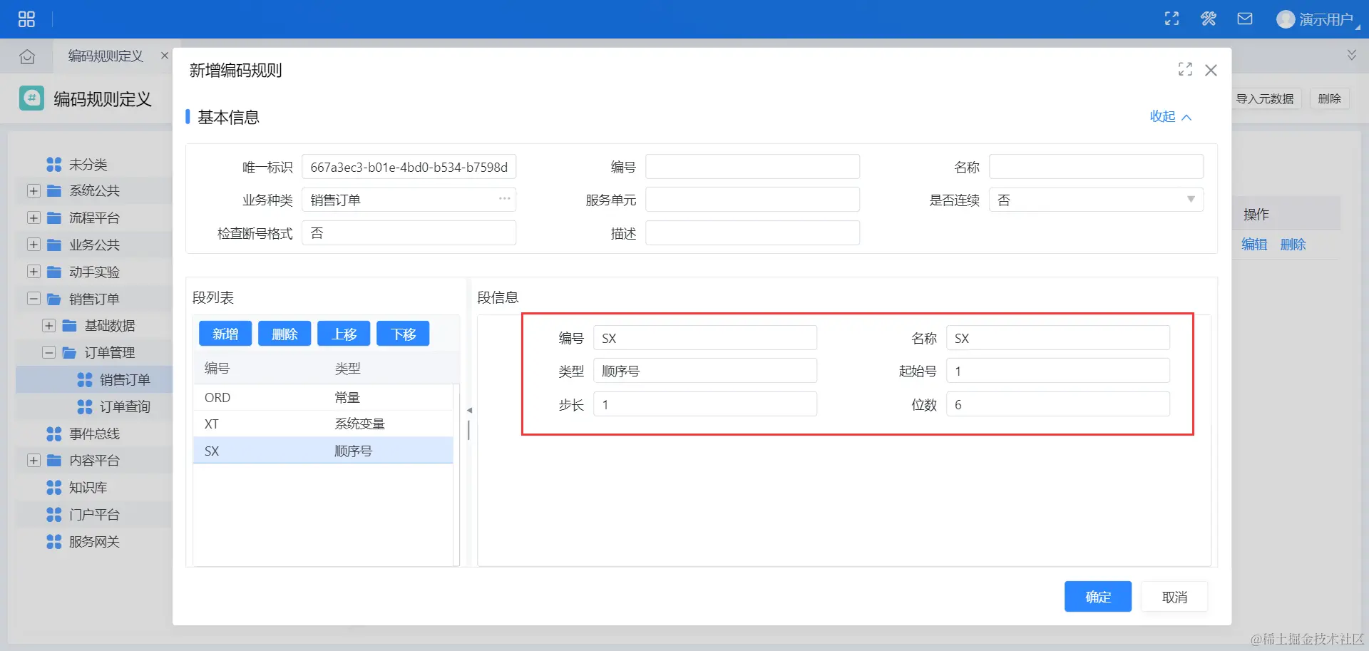The image size is (1369, 651).
Task: Click the 演示用户 avatar icon
Action: 1285,19
